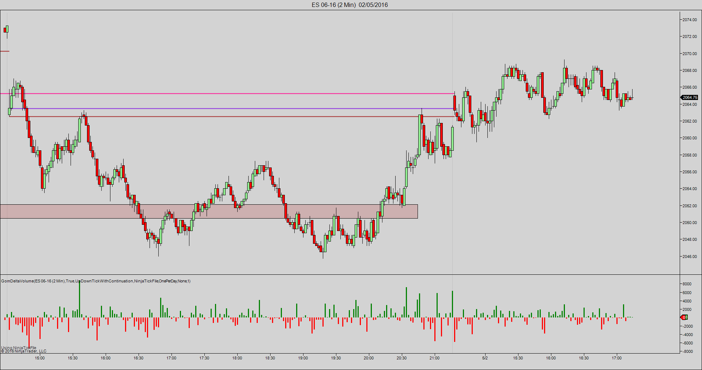Click the 2054.00 price axis label
702x370 pixels.
click(x=690, y=189)
